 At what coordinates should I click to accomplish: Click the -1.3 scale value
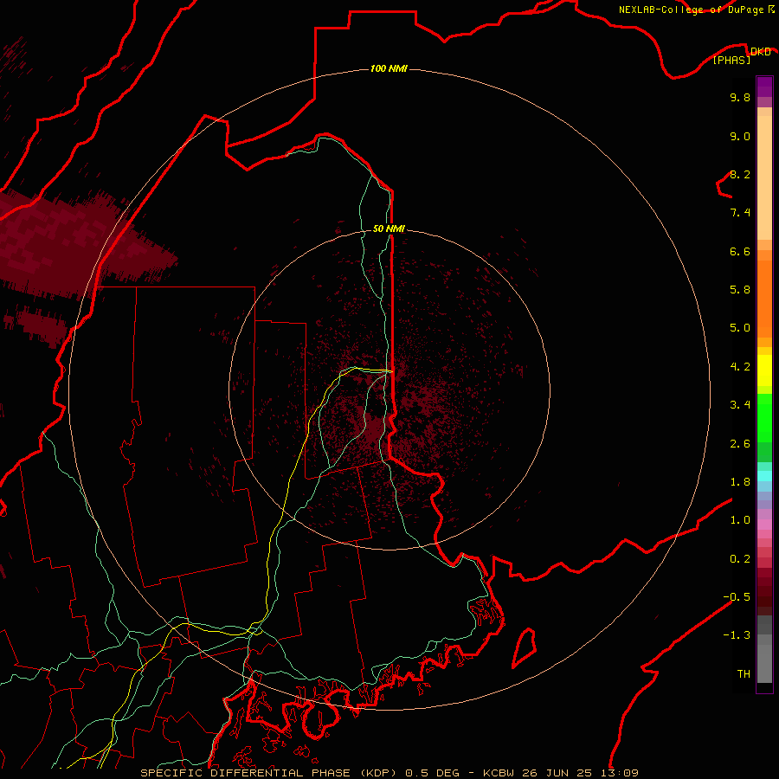pos(737,635)
